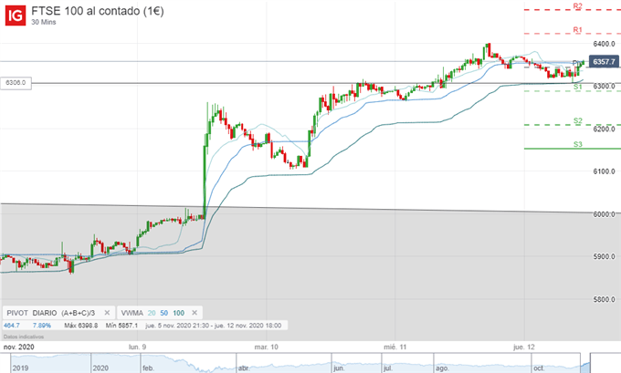
Task: Click the 6200.0 price axis label
Action: 604,129
